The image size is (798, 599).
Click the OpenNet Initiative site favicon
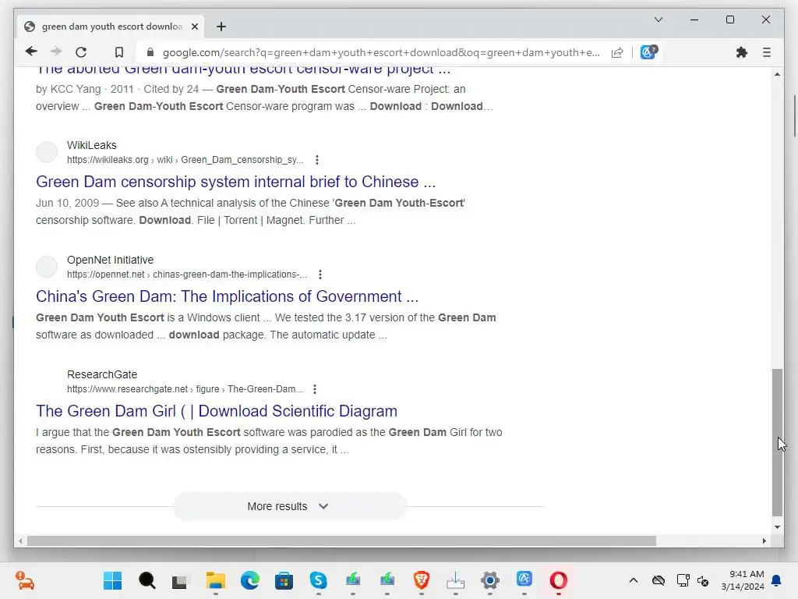[47, 267]
